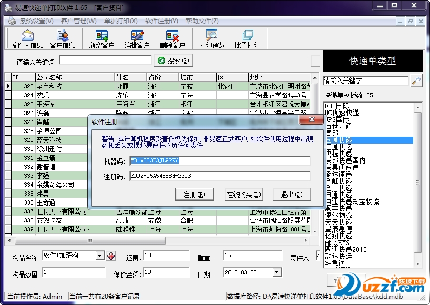Open 系统设置(V) menu
The height and width of the screenshot is (305, 430).
coord(37,21)
